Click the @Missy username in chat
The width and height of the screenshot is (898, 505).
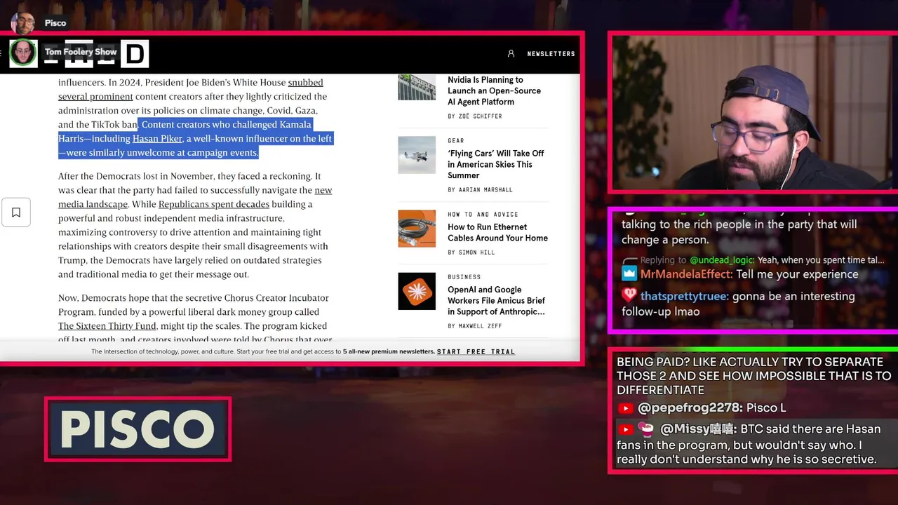(x=697, y=429)
